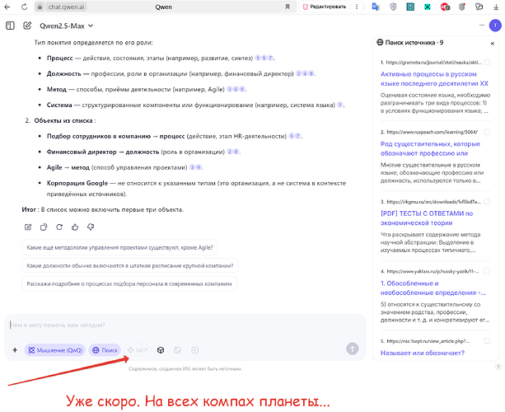Go back with the browser back arrow
505x412 pixels.
[7, 7]
